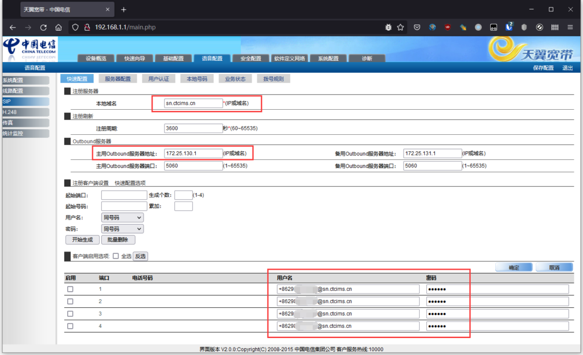Switch to the 业务状态 sub-tab
The width and height of the screenshot is (583, 355).
click(235, 79)
